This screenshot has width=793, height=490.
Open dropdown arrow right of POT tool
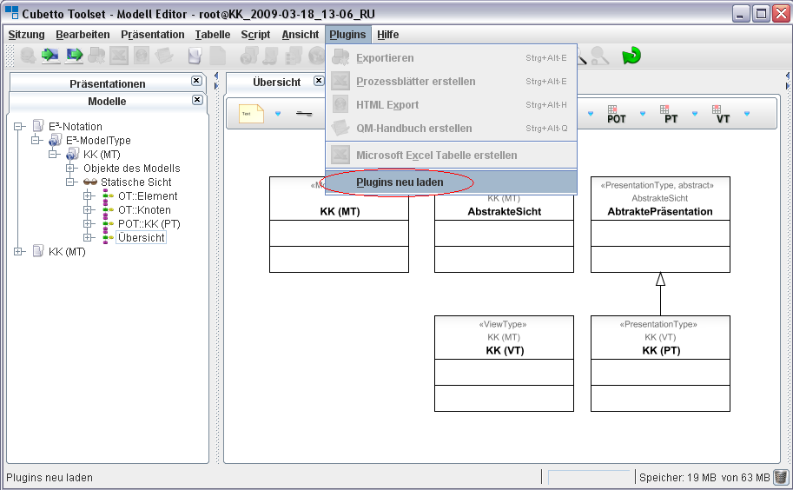(x=642, y=114)
